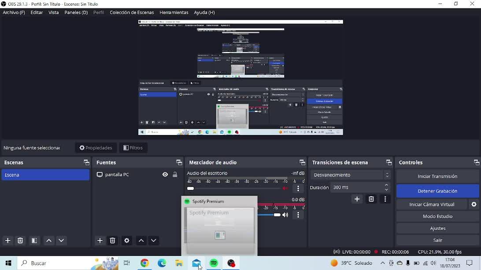This screenshot has width=481, height=270.
Task: Open scene filters icon in Escenas panel
Action: point(34,241)
